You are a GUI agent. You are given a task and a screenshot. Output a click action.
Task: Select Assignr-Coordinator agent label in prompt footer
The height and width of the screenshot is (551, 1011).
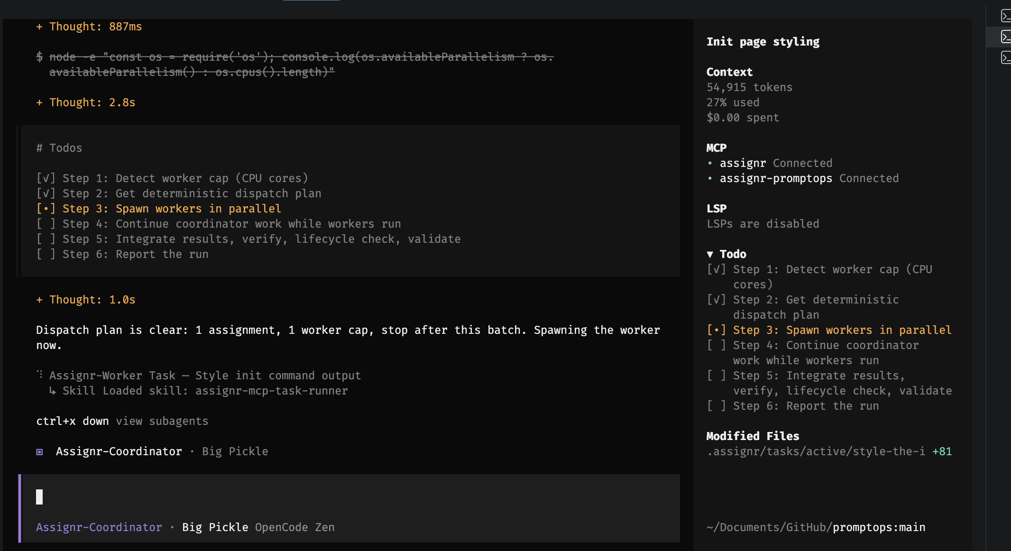99,527
